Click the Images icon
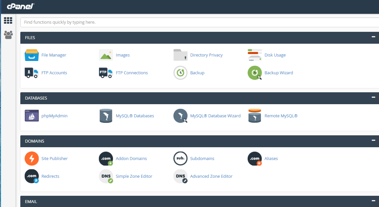The height and width of the screenshot is (207, 379). pyautogui.click(x=106, y=55)
